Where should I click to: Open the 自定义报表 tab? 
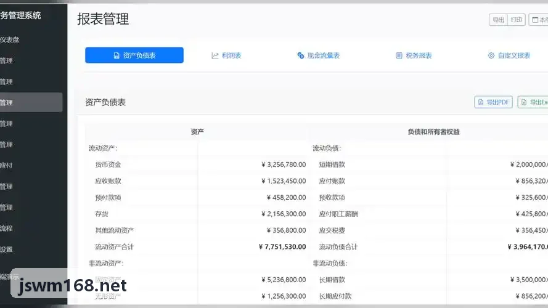coord(509,55)
